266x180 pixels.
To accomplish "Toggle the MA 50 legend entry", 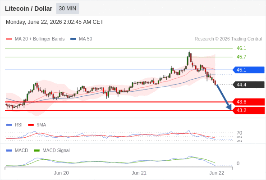I will click(x=81, y=39).
